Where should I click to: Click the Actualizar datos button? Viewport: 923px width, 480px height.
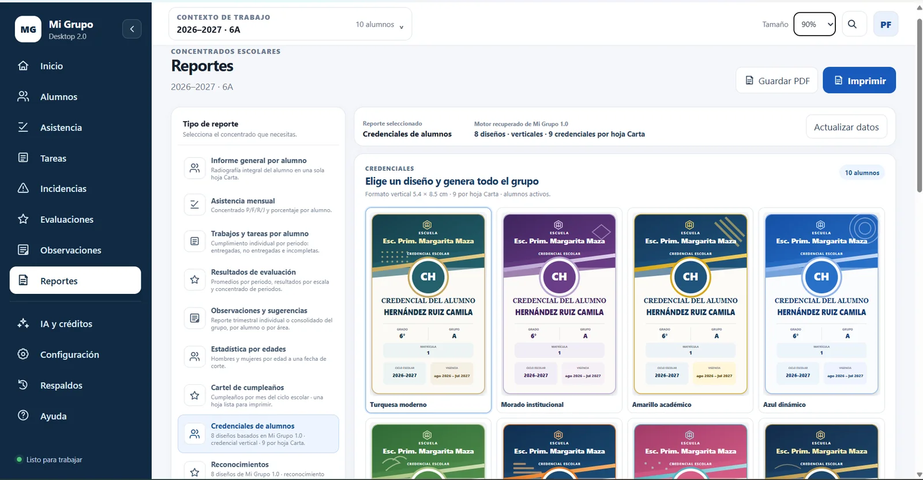(846, 127)
